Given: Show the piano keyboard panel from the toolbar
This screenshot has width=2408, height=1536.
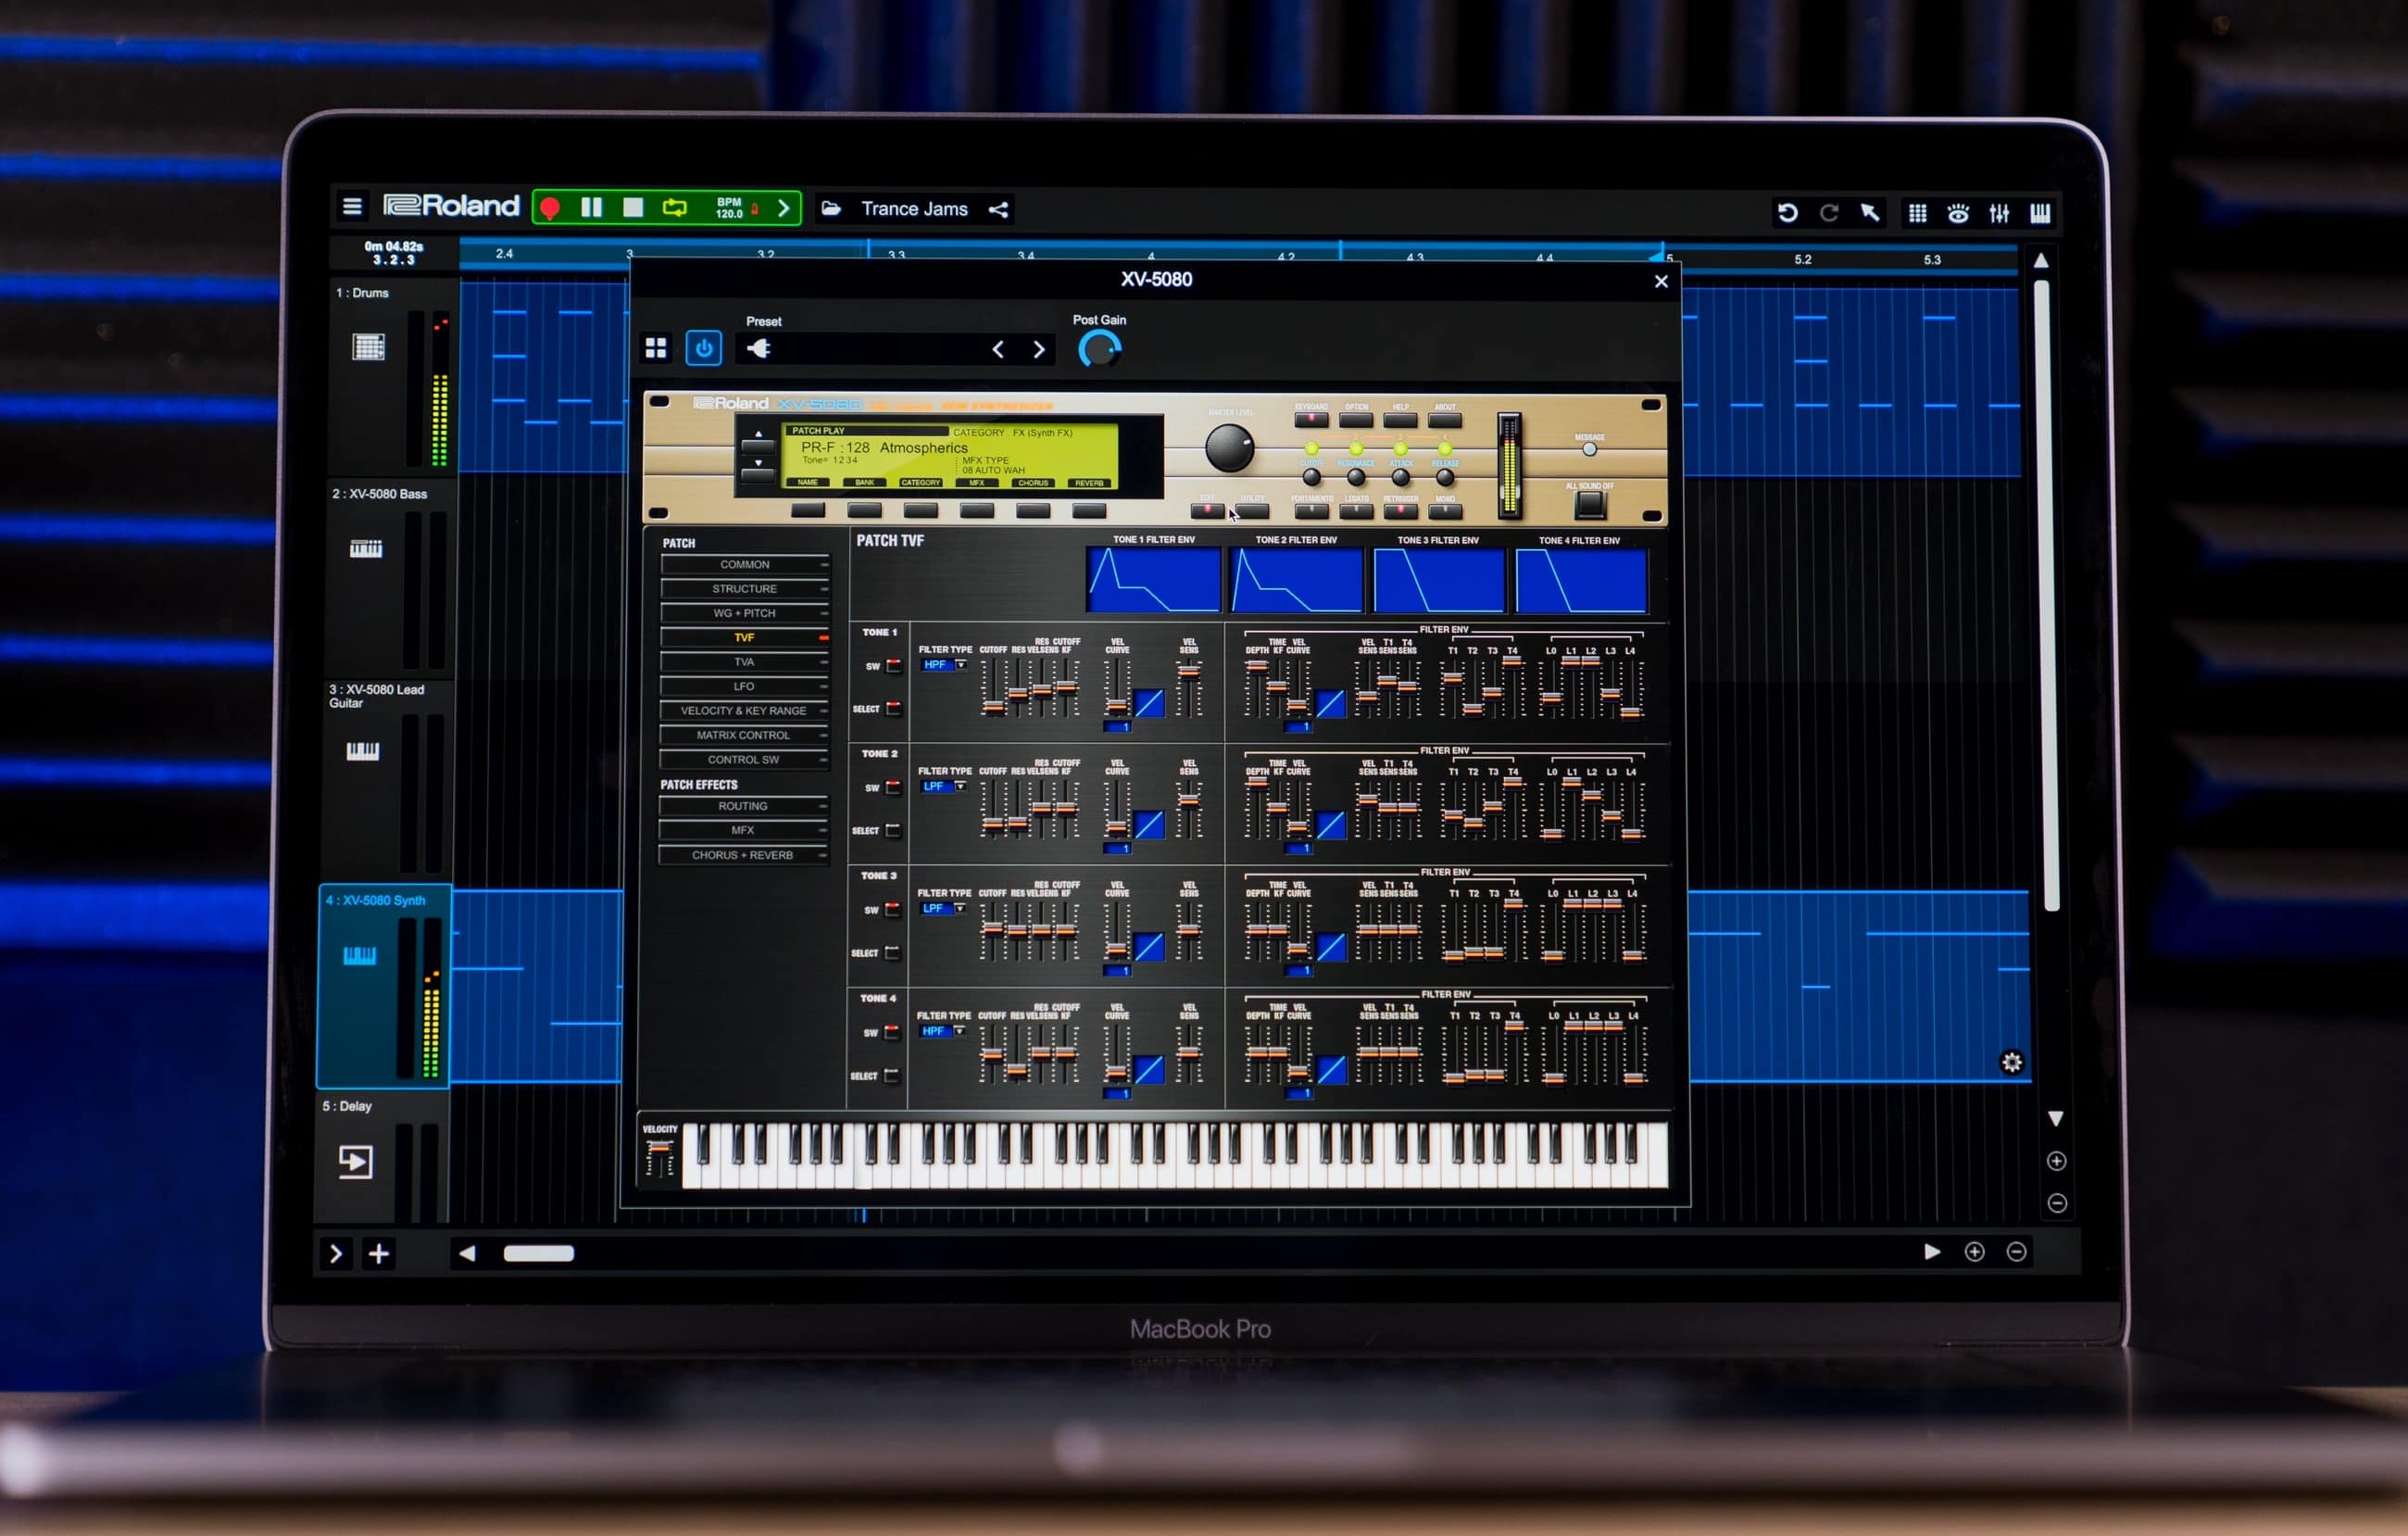Looking at the screenshot, I should [x=2040, y=213].
